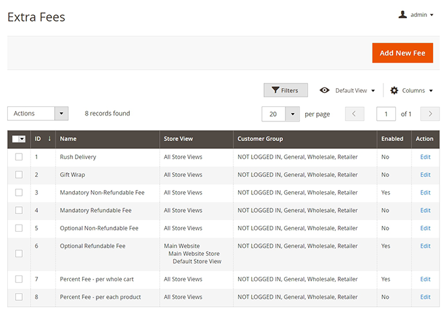Go to the previous page arrow
Image resolution: width=446 pixels, height=314 pixels.
(x=354, y=114)
